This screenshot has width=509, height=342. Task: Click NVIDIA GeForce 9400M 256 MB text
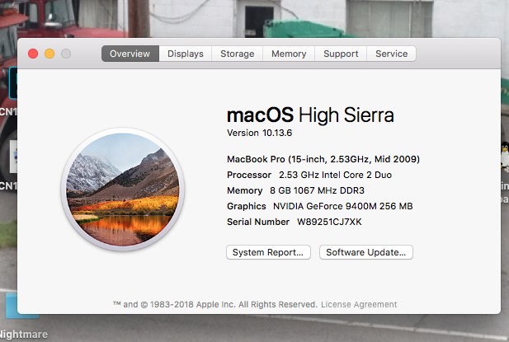click(x=343, y=206)
